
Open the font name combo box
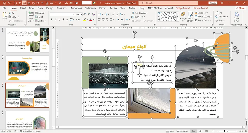point(62,14)
